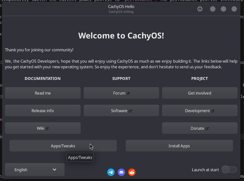Open the Software support button
Screen dimensions: 244x181
(x=121, y=111)
